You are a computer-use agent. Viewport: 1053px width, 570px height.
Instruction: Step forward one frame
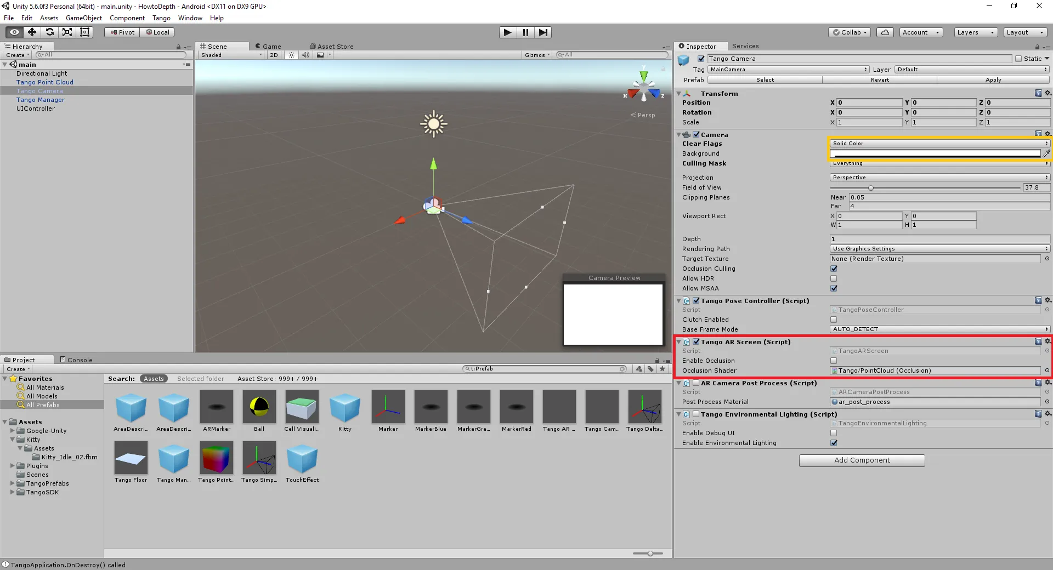(543, 32)
